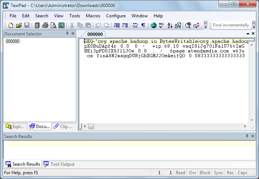The width and height of the screenshot is (259, 179).
Task: Create a new document with the New icon
Action: 11,25
